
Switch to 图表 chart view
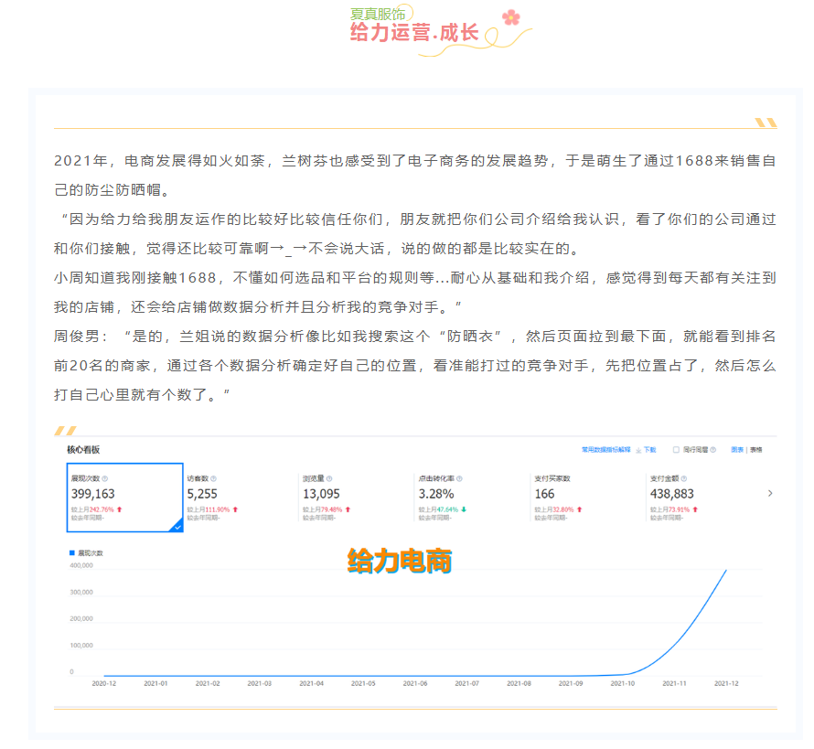pos(737,450)
